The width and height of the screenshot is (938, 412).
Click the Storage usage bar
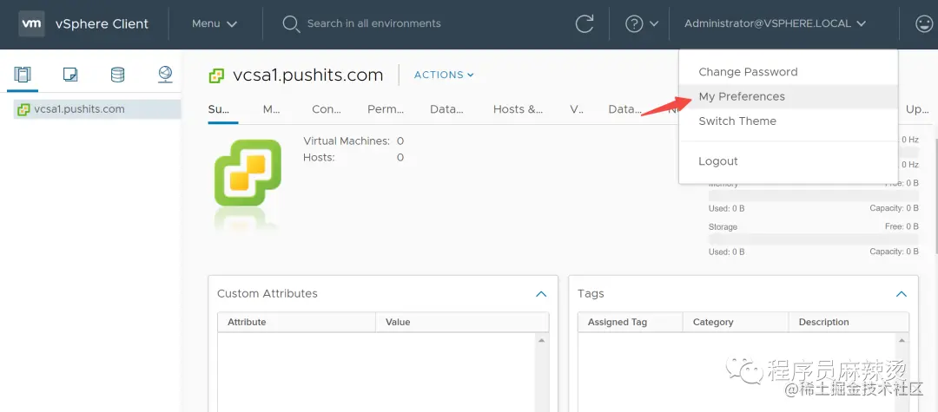[814, 239]
